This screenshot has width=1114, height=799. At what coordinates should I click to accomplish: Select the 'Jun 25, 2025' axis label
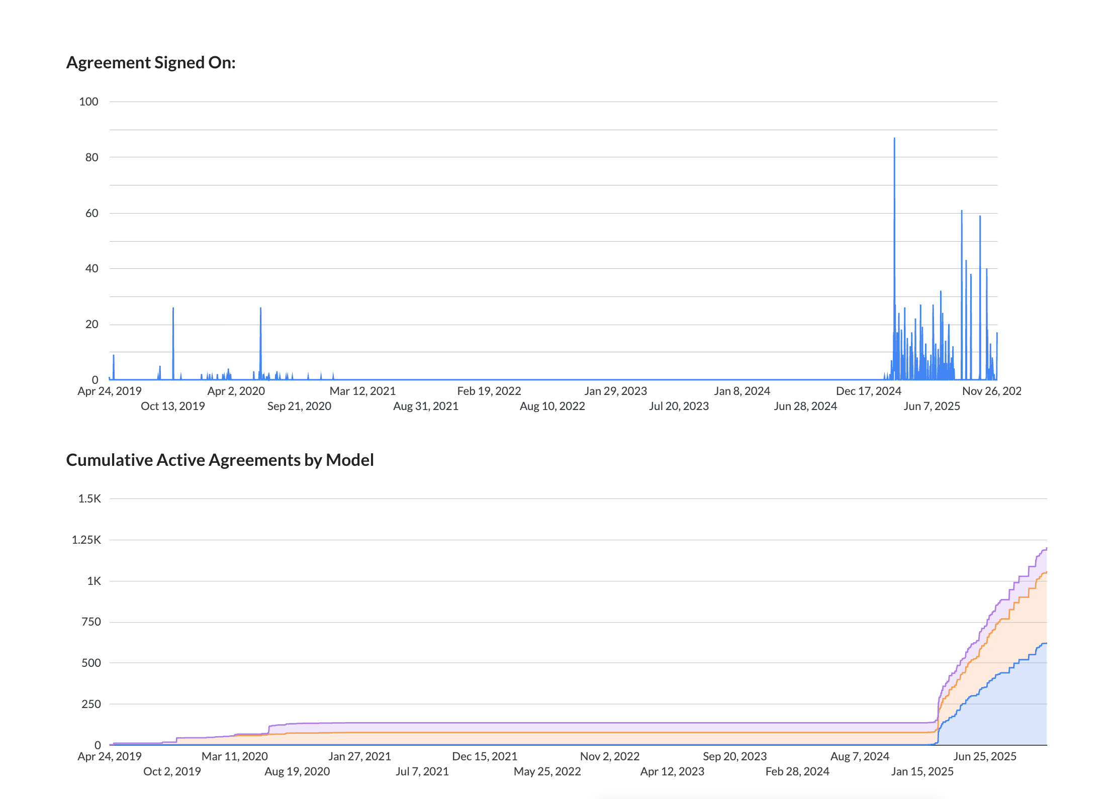[985, 756]
